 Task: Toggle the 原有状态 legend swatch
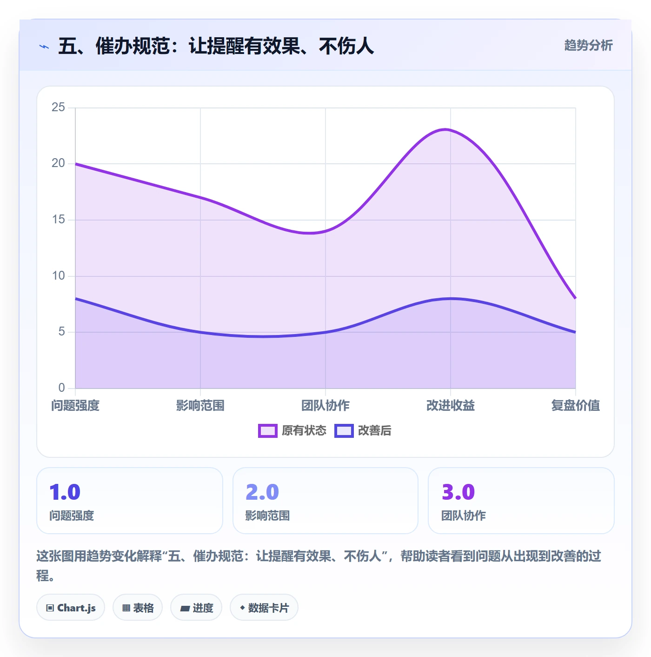[x=268, y=431]
